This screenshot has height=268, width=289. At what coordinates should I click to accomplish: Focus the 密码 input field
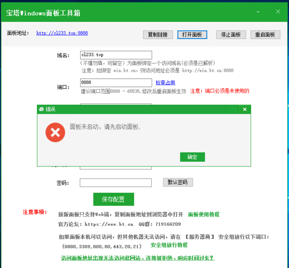(116, 183)
